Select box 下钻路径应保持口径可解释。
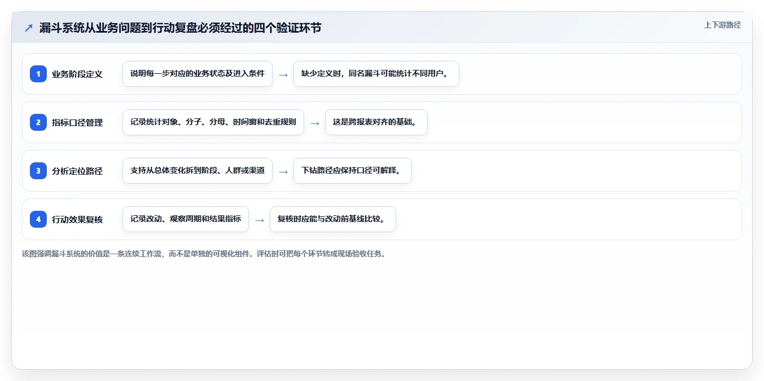 [x=353, y=171]
